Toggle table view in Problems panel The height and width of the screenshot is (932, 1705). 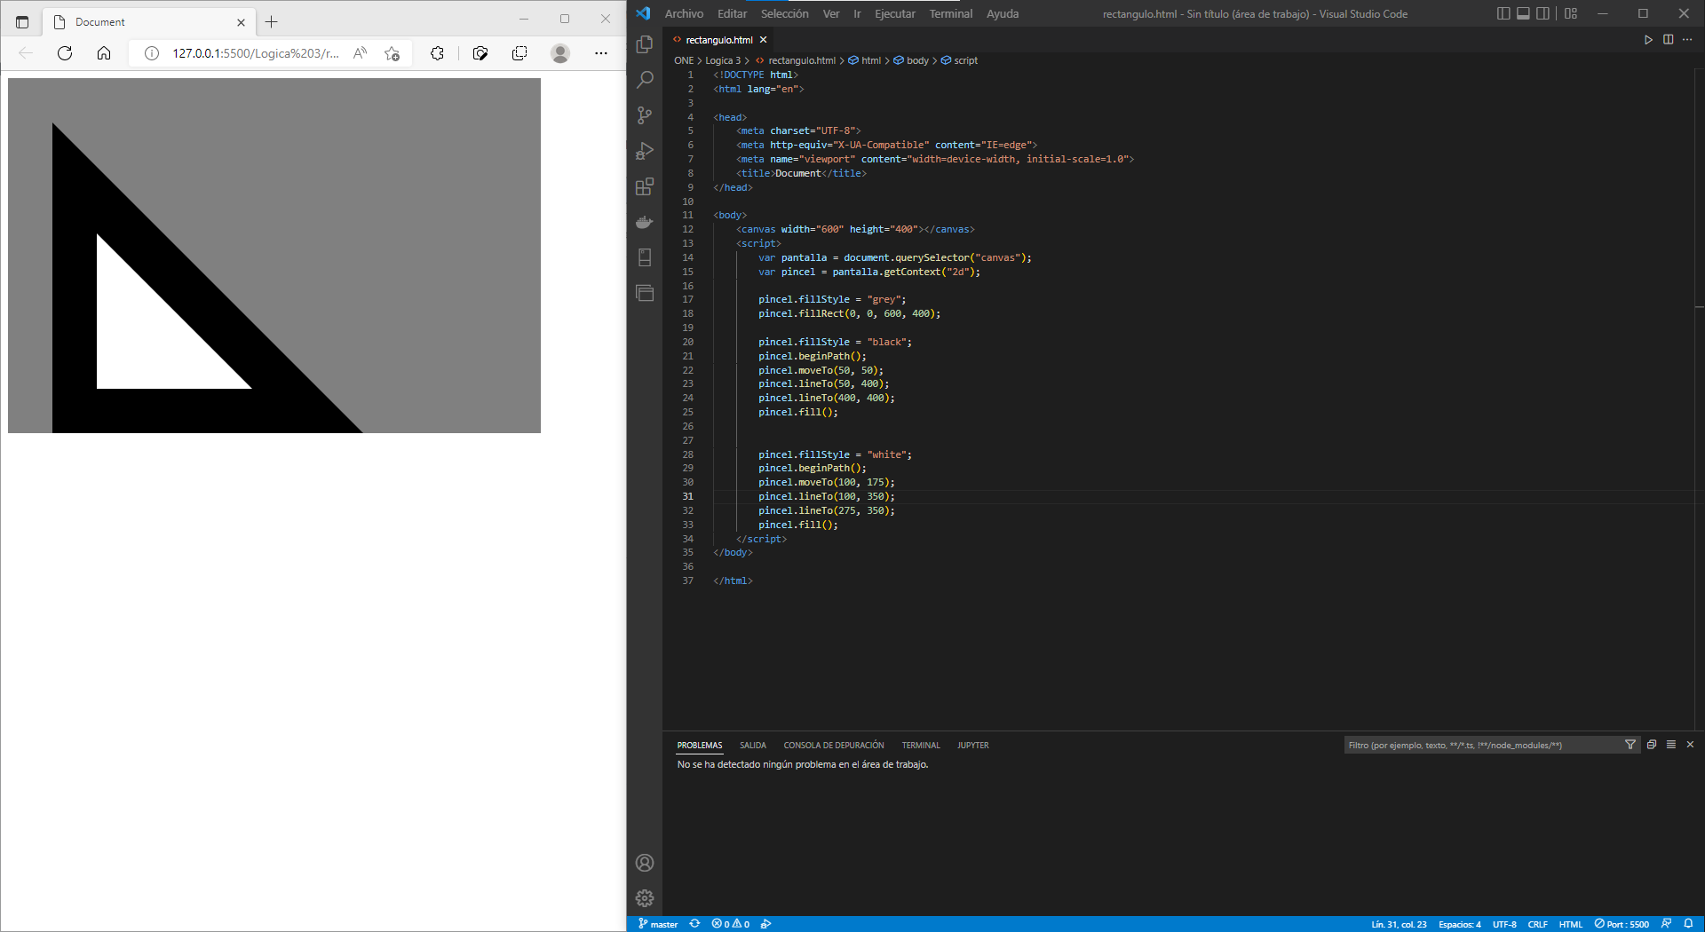point(1671,745)
